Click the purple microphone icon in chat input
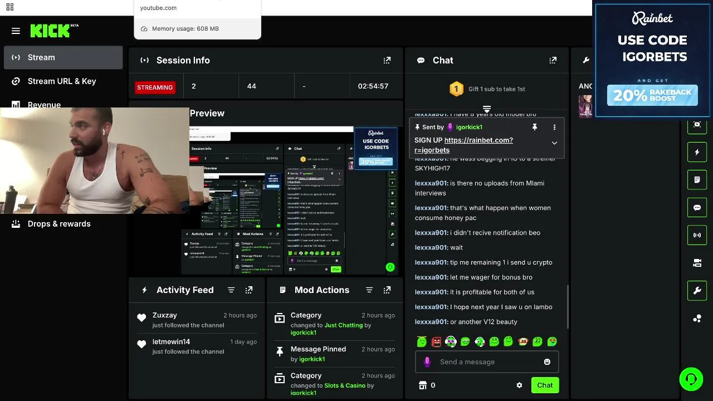713x401 pixels. [x=427, y=362]
